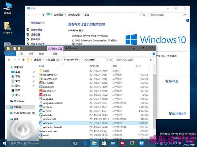This screenshot has width=197, height=147.
Task: Click the file list vertical scrollbar
Action: pos(154,101)
